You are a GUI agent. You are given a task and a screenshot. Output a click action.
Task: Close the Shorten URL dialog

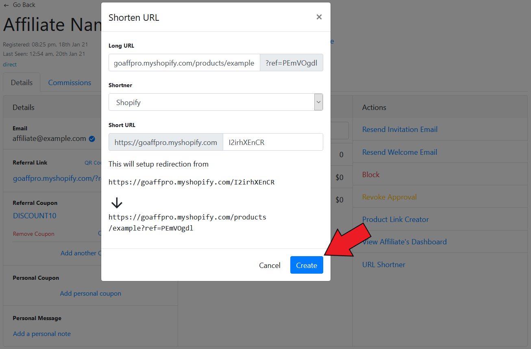319,17
